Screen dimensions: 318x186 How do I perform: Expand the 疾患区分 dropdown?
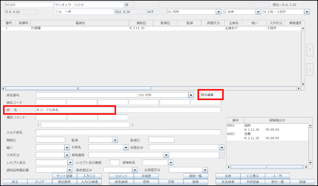pyautogui.click(x=222, y=147)
